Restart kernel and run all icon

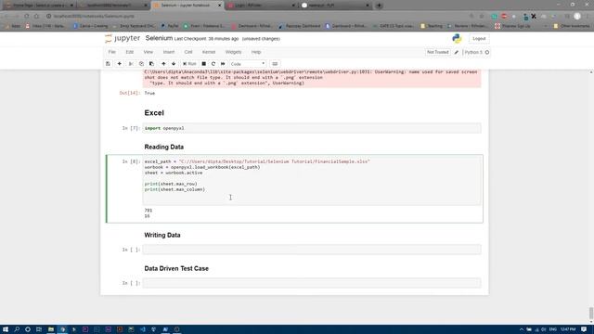pyautogui.click(x=223, y=64)
